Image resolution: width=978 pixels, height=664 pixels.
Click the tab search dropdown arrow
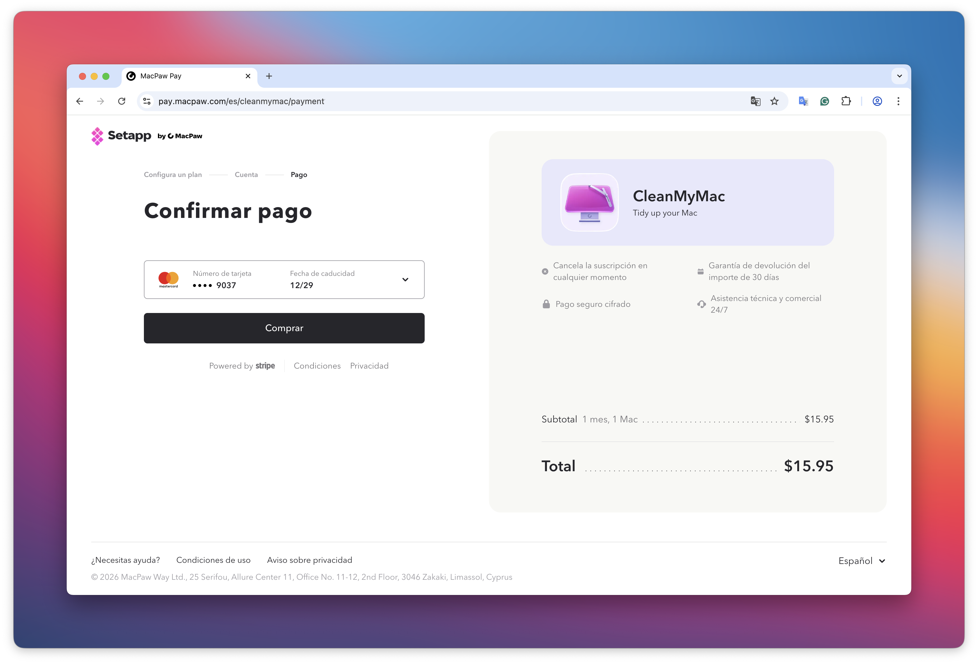coord(899,76)
